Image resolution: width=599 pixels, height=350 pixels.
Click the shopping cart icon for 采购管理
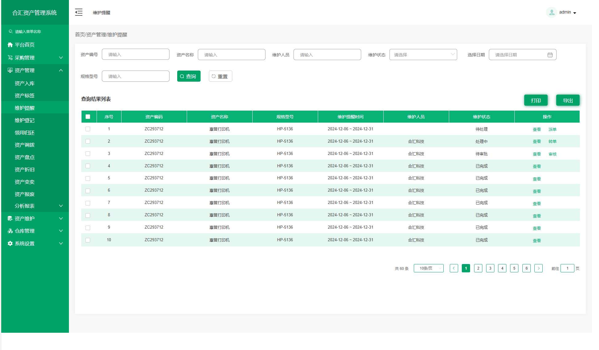click(x=10, y=58)
